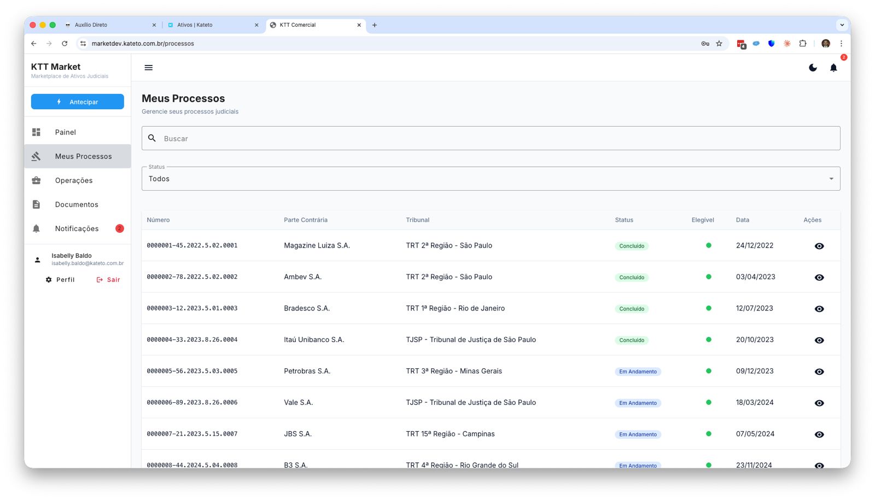Click the Antecipar button

77,102
